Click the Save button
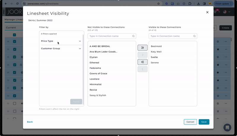 [204, 122]
